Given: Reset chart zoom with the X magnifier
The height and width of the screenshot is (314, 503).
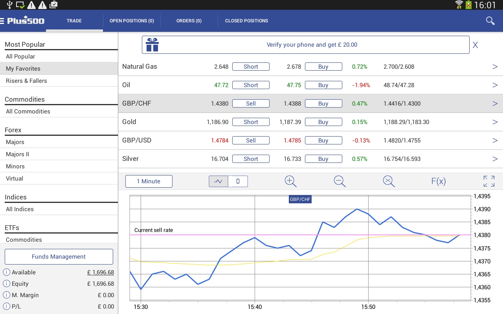Looking at the screenshot, I should point(389,181).
